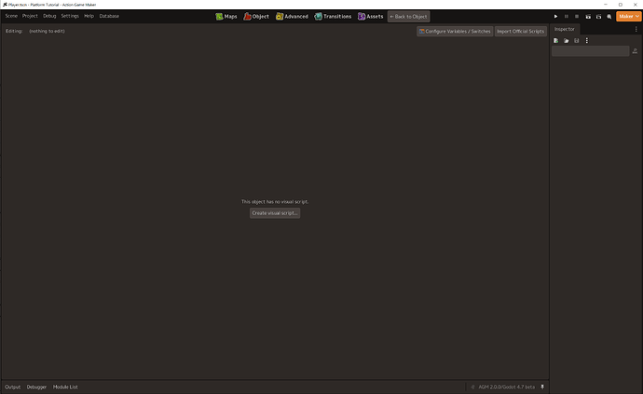This screenshot has height=394, width=643.
Task: Open the Inspector dock options menu
Action: tap(636, 29)
